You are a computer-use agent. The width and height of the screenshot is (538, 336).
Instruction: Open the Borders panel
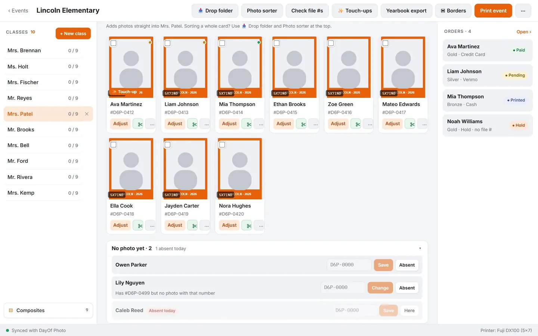453,11
